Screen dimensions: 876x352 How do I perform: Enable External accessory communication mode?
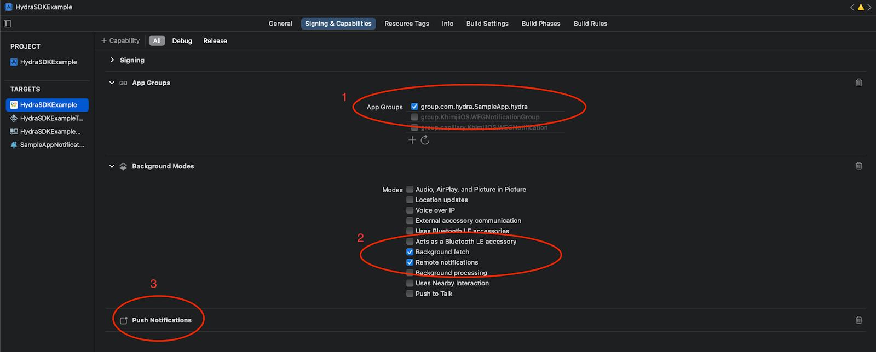coord(410,220)
